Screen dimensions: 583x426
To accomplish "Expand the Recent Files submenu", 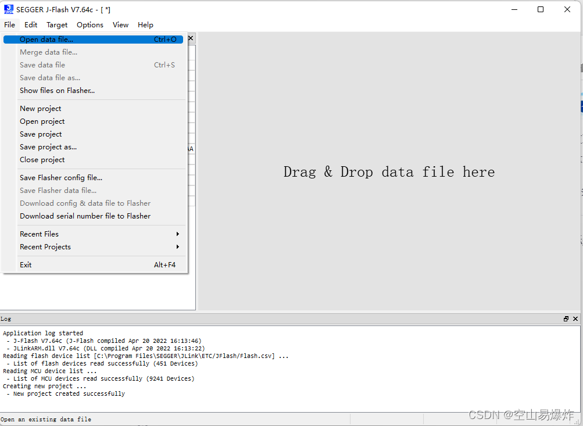I will 94,234.
